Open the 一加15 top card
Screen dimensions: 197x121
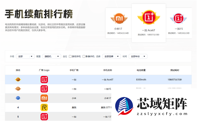(x=179, y=23)
